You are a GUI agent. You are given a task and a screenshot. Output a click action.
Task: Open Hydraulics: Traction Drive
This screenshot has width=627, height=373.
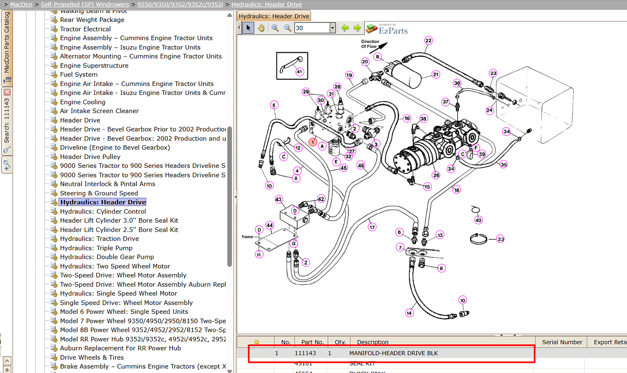(99, 239)
